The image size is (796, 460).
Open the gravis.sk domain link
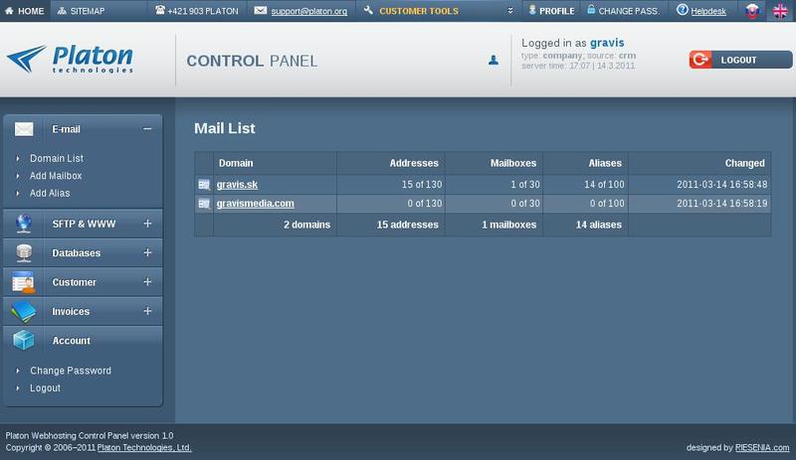[x=237, y=185]
